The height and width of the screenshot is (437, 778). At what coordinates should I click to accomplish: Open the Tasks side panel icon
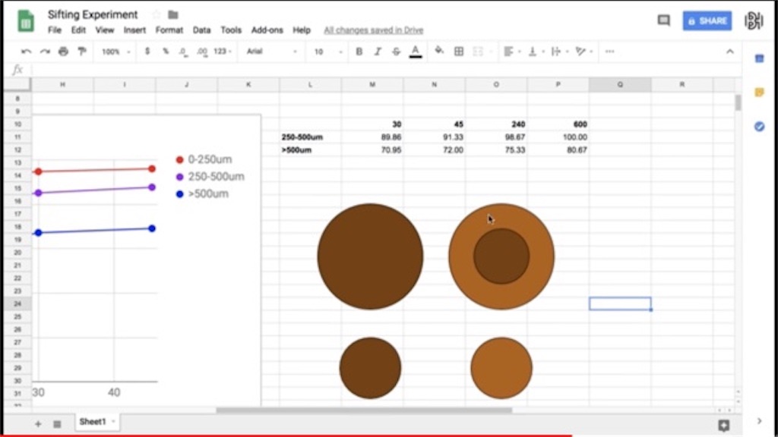coord(759,127)
